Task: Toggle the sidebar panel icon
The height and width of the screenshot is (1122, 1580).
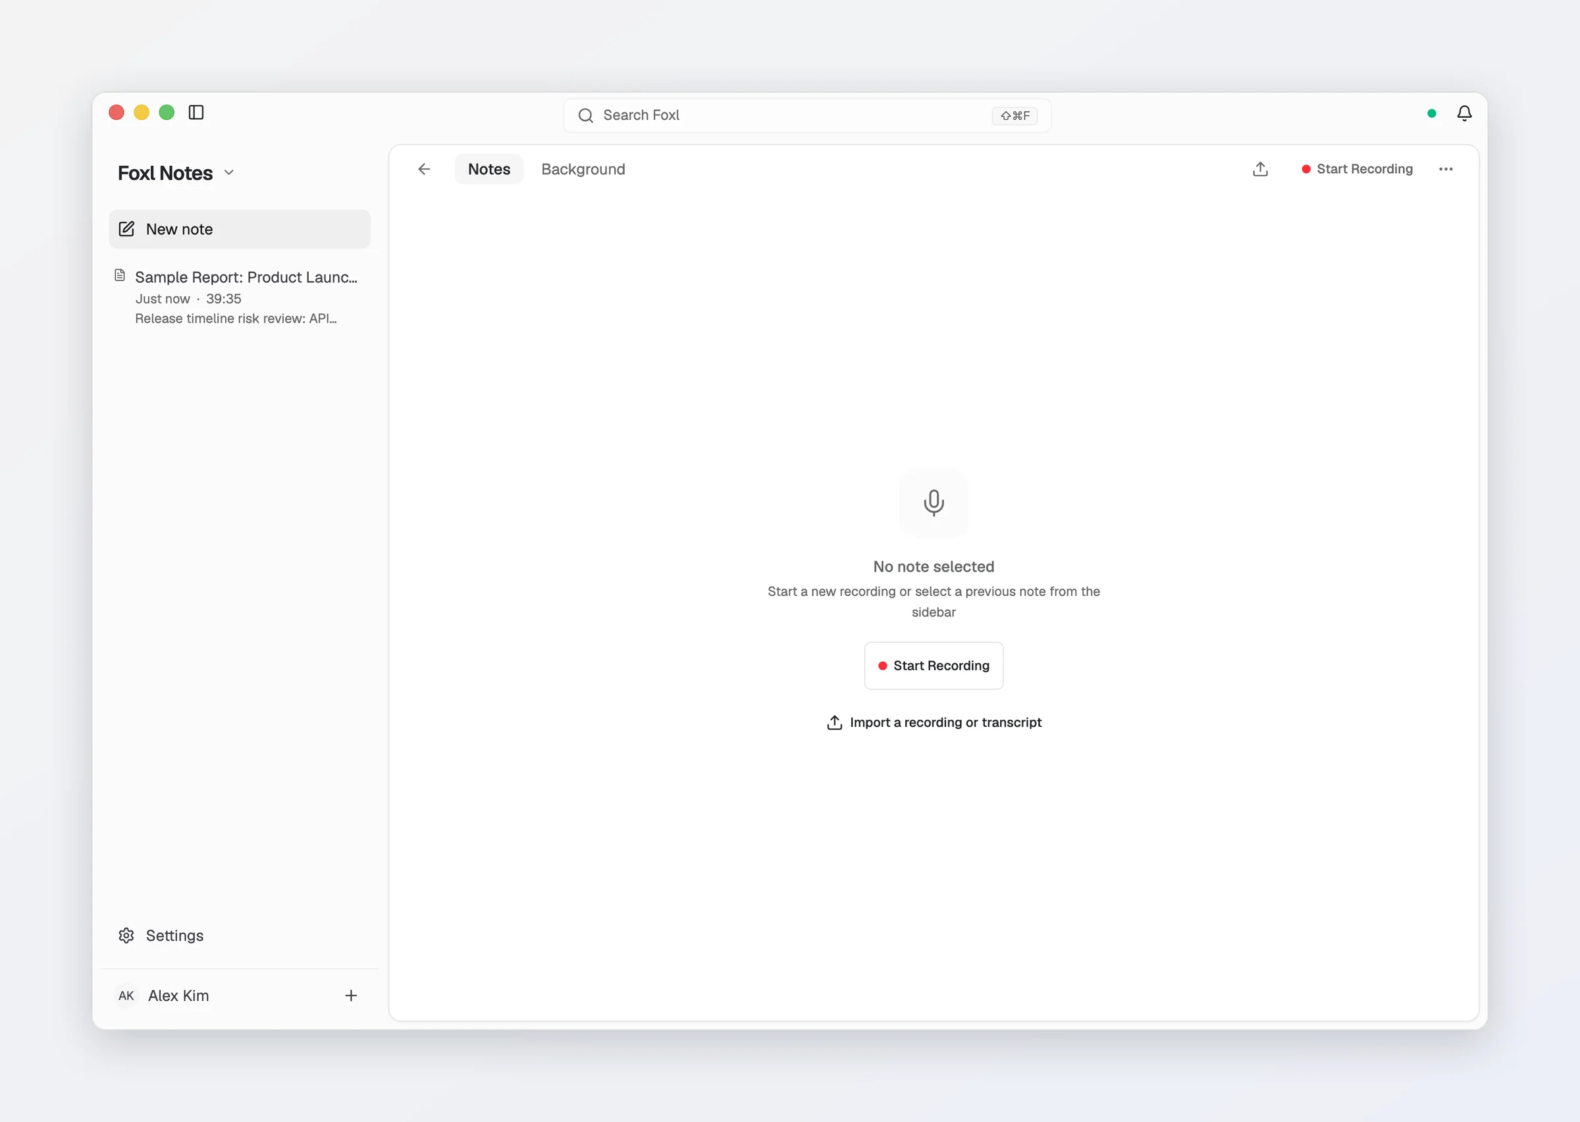Action: point(196,113)
